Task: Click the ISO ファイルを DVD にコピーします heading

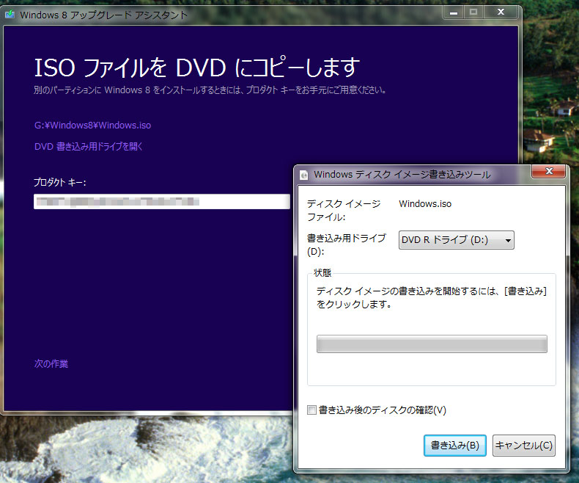Action: [x=197, y=68]
